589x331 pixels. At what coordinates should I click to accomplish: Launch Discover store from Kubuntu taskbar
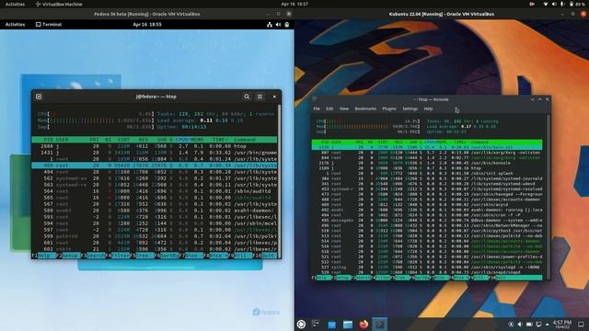click(x=331, y=325)
